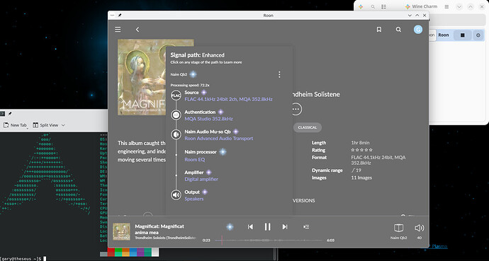Click the Magnificat album cover

tap(142, 77)
